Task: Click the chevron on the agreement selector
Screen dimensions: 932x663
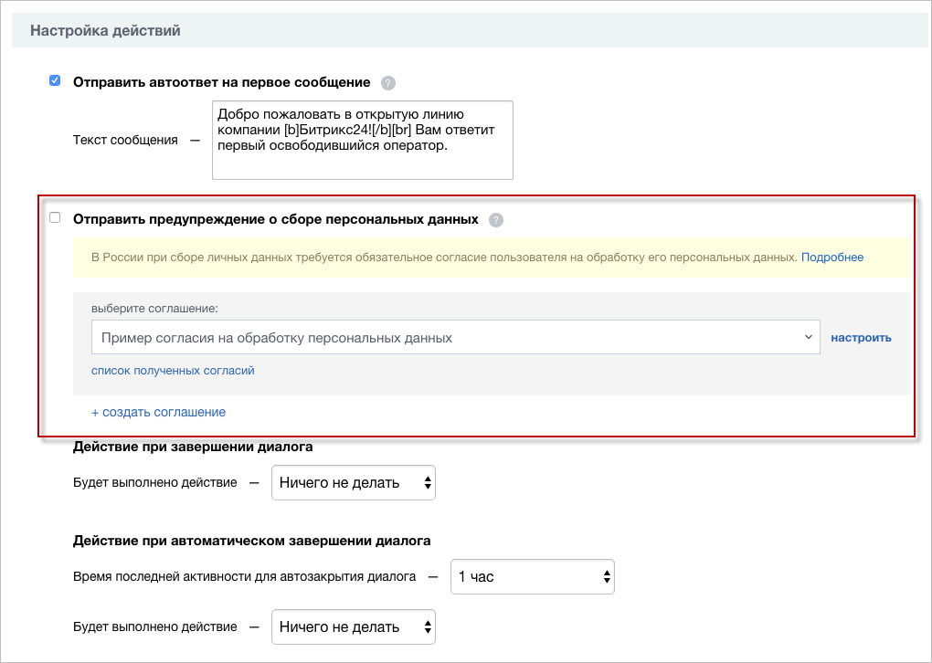Action: [808, 337]
